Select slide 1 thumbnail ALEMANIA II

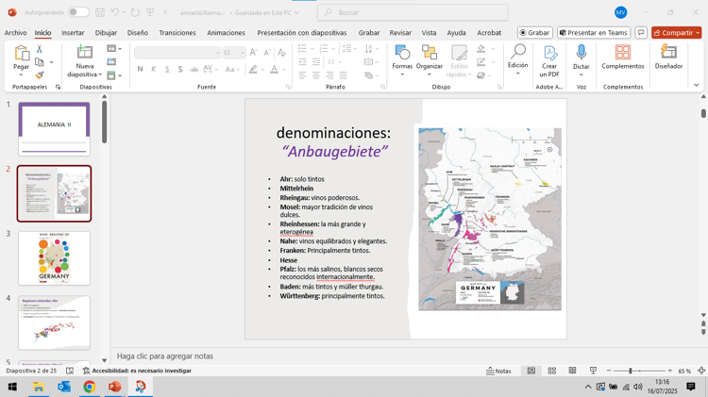click(x=54, y=129)
